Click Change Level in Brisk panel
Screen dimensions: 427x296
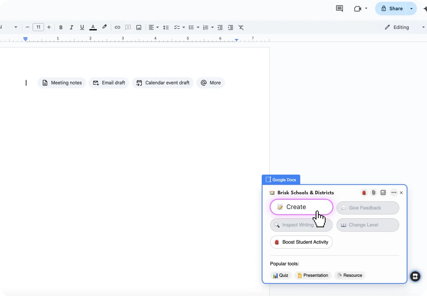coord(368,225)
